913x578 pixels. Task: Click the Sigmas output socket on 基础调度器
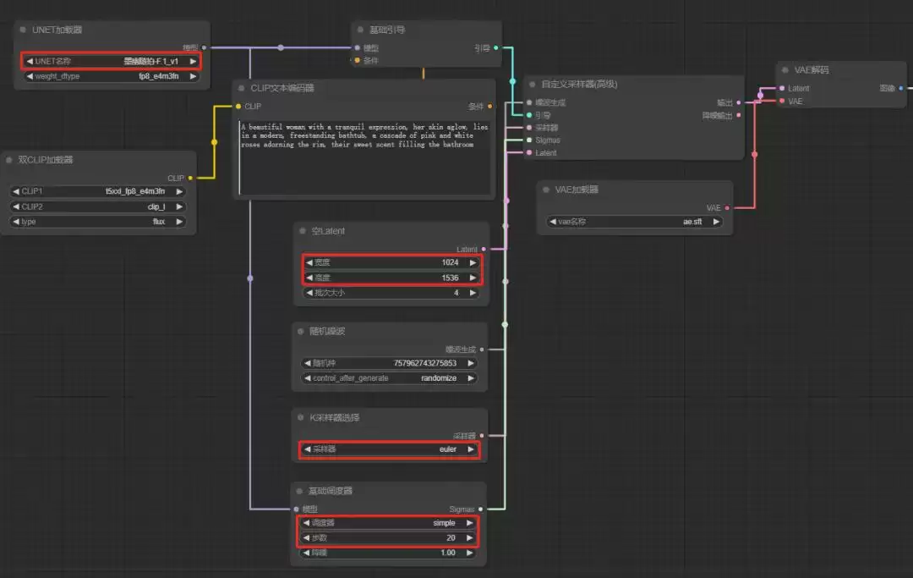point(480,509)
